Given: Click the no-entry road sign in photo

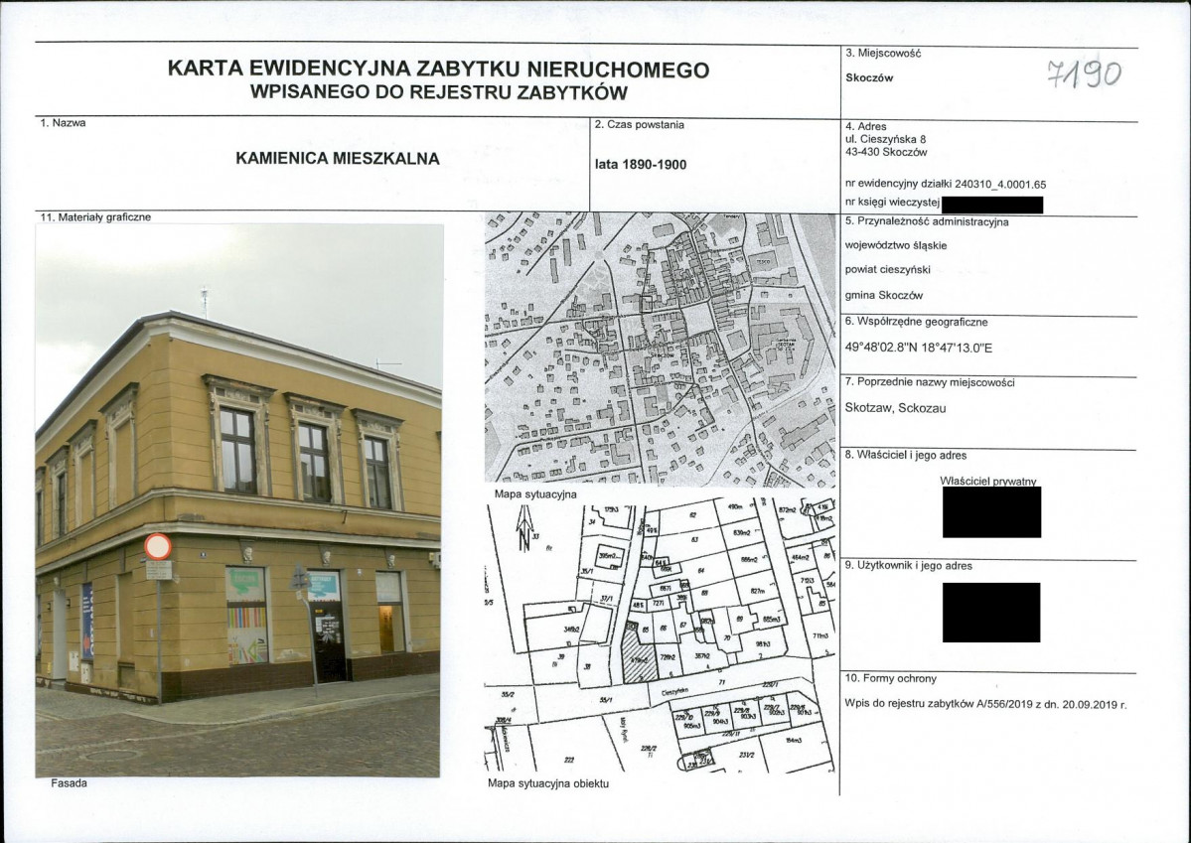Looking at the screenshot, I should (158, 547).
